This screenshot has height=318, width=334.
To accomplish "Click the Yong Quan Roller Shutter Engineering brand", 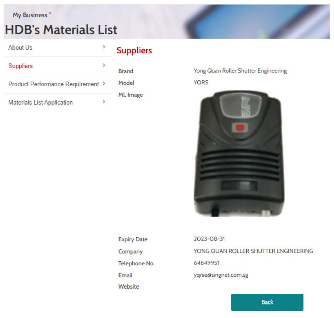I will pos(240,71).
